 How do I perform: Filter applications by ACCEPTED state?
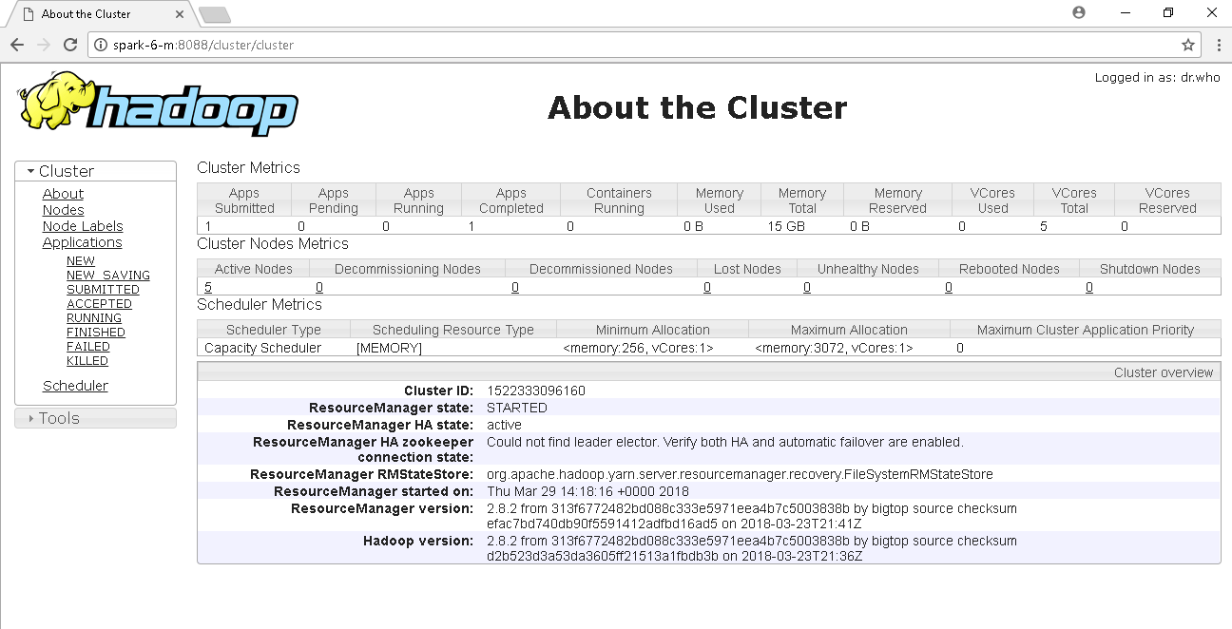click(x=99, y=304)
